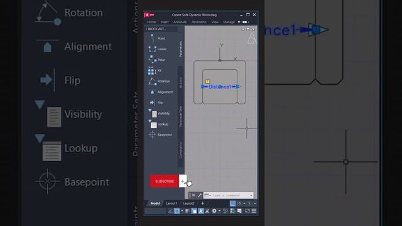Click the Clean Screen icon in status bar
Image resolution: width=402 pixels, height=226 pixels.
click(247, 211)
